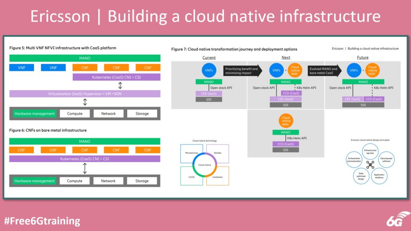The height and width of the screenshot is (231, 411).
Task: Click Evolved MANO and bare metal CaaS arrow
Action: click(324, 71)
